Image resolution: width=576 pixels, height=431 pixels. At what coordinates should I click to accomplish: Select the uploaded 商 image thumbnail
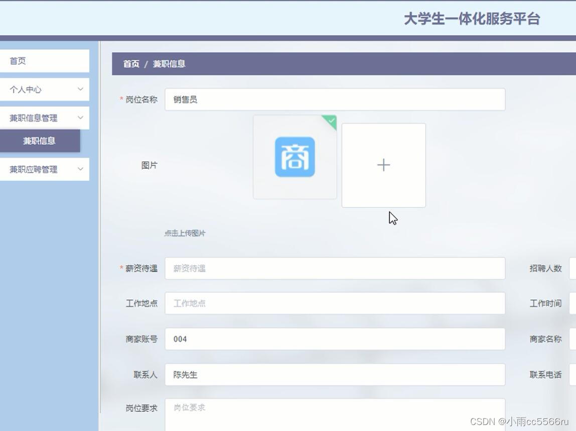click(295, 157)
